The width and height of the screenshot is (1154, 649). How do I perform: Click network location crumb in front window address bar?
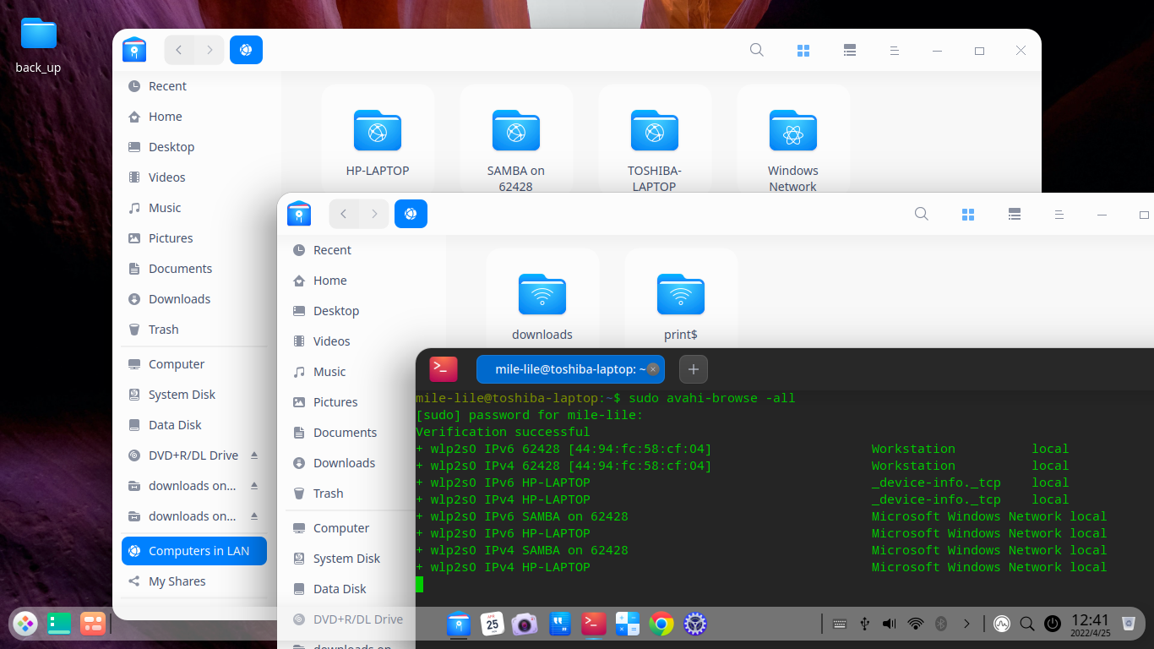click(411, 214)
